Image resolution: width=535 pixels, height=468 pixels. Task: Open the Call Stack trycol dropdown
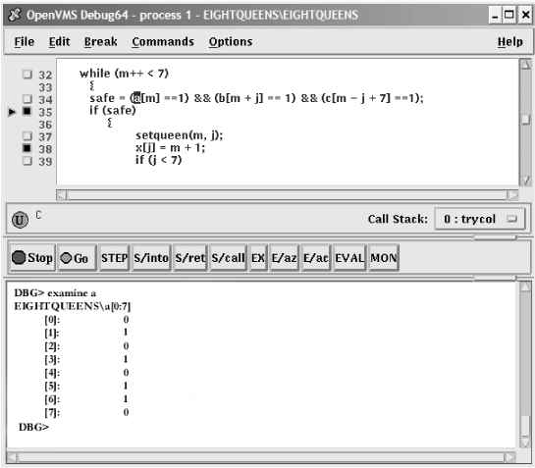click(480, 219)
